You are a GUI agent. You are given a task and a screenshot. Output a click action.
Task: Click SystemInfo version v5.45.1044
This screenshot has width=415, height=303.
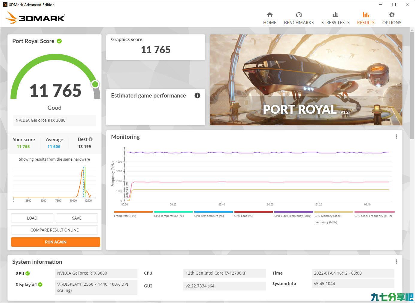click(353, 284)
